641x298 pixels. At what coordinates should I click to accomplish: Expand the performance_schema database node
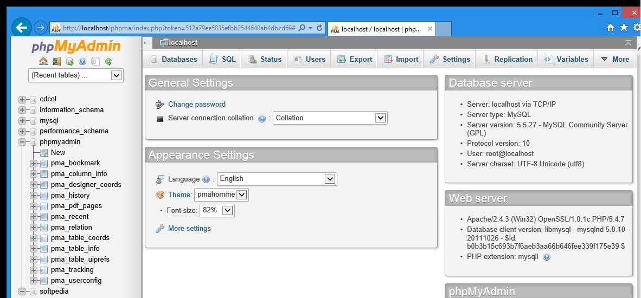22,131
